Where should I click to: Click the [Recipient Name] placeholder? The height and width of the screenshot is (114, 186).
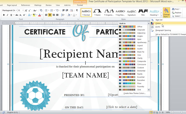[79, 54]
